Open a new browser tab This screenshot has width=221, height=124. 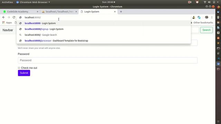click(121, 12)
